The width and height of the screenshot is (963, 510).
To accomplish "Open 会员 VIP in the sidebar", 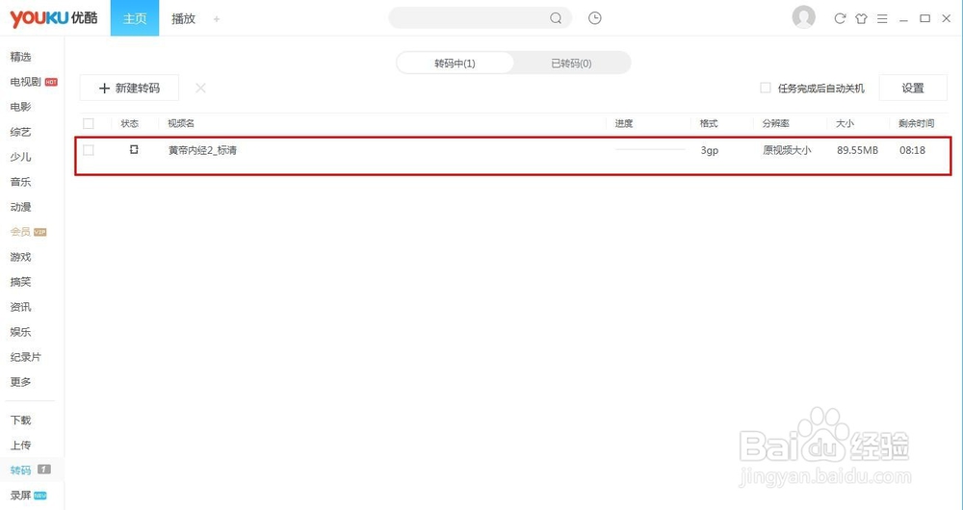I will [28, 232].
